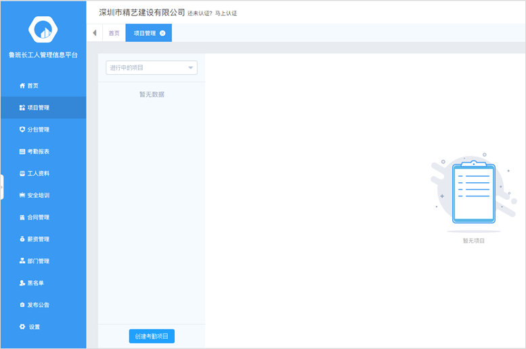Image resolution: width=526 pixels, height=349 pixels.
Task: Click the 项目管理 sidebar icon
Action: pyautogui.click(x=22, y=108)
